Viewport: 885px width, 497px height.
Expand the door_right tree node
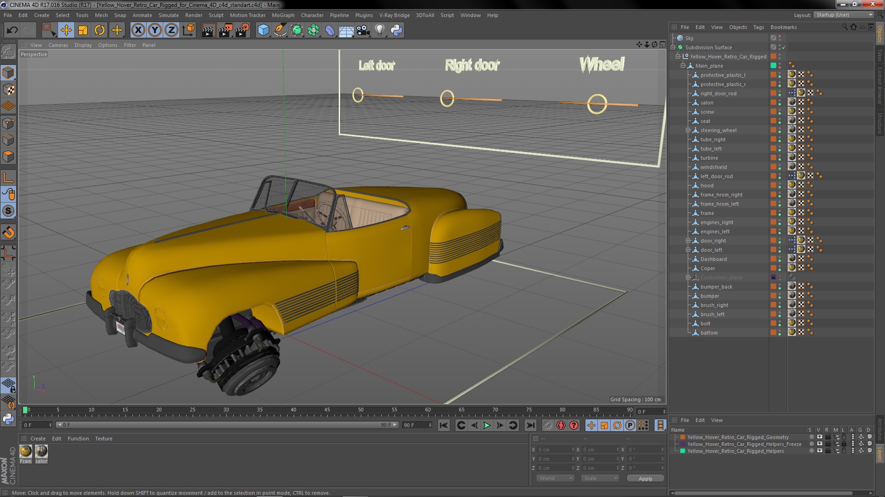coord(688,241)
